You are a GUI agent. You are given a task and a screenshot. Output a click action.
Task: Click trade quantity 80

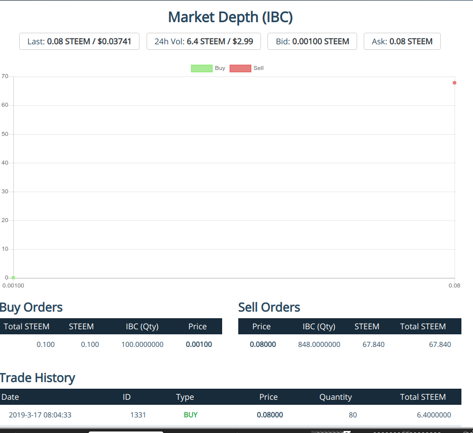pos(353,415)
